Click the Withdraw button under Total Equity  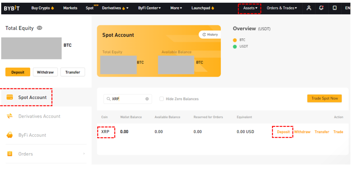coord(45,72)
